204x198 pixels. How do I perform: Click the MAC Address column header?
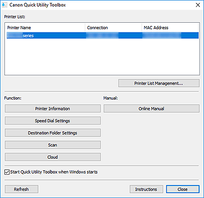[x=170, y=28]
